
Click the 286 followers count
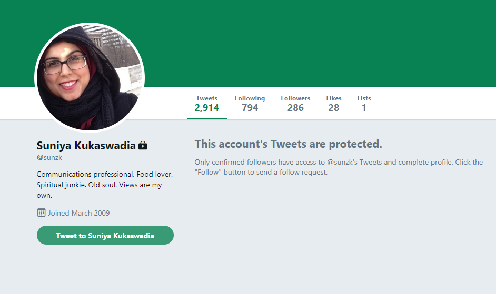pos(295,108)
